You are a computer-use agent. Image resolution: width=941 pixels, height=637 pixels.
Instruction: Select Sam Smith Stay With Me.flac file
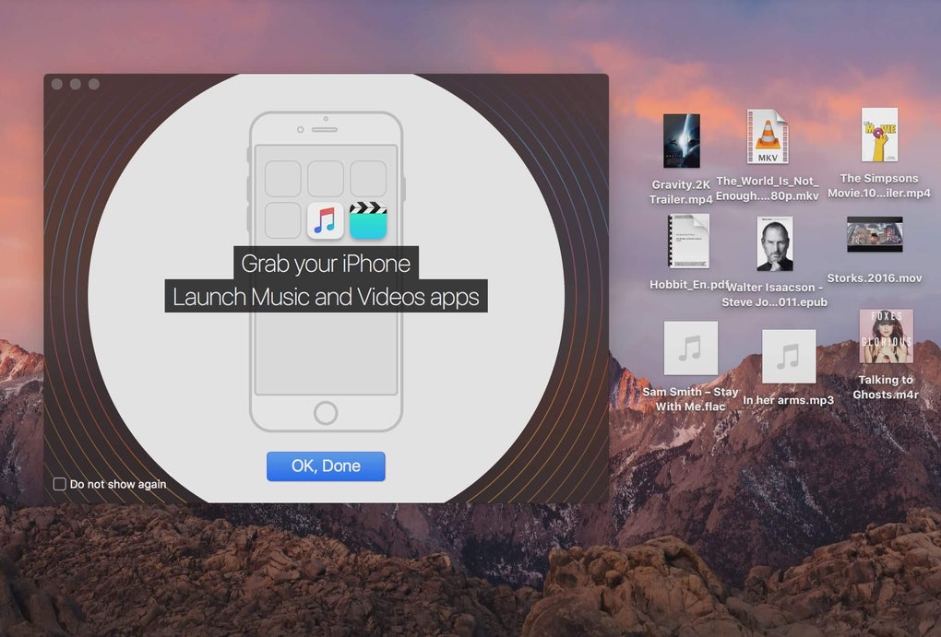tap(691, 348)
